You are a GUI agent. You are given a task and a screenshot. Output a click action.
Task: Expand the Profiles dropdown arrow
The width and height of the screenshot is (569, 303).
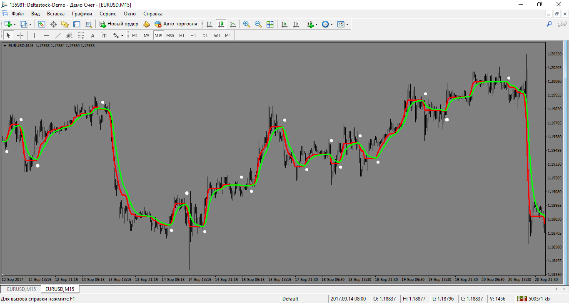(x=30, y=24)
